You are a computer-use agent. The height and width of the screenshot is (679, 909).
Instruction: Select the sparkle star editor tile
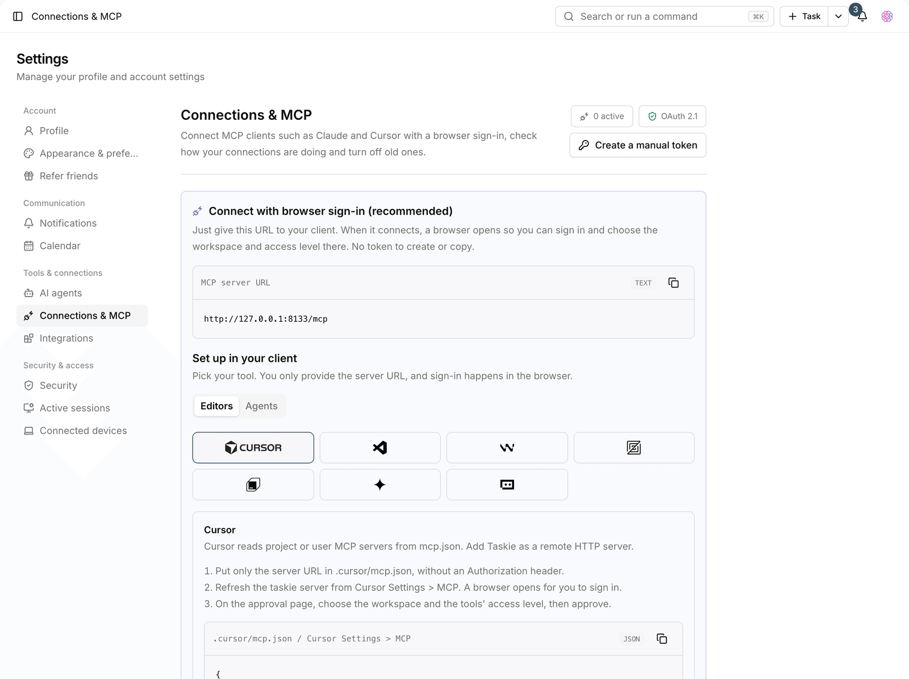click(380, 485)
